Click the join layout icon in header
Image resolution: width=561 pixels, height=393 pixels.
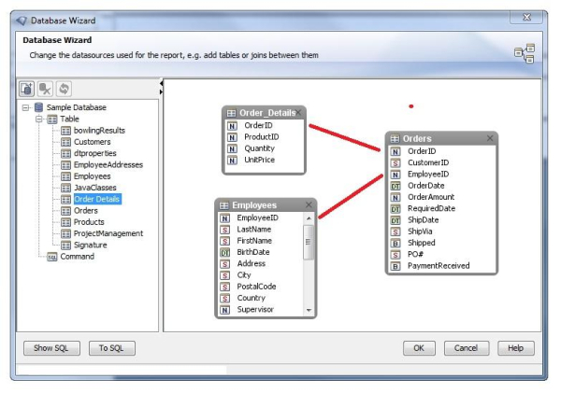tap(525, 54)
